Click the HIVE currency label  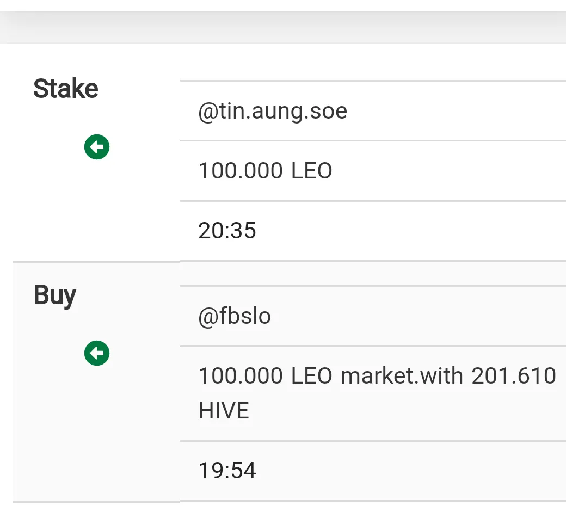224,411
